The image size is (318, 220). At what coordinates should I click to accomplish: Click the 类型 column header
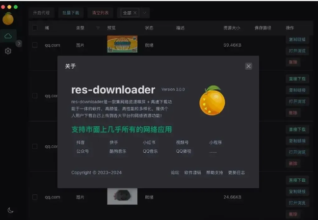tap(80, 28)
